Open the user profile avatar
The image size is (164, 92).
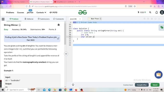tap(162, 13)
